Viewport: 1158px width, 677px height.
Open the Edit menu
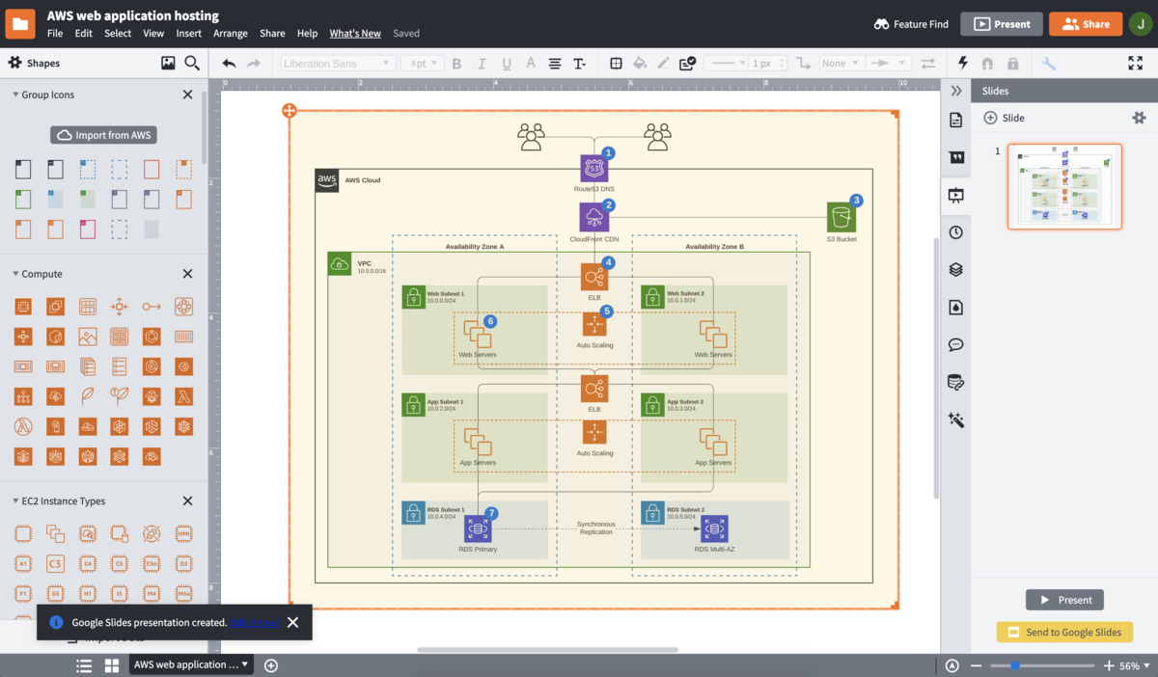coord(84,33)
